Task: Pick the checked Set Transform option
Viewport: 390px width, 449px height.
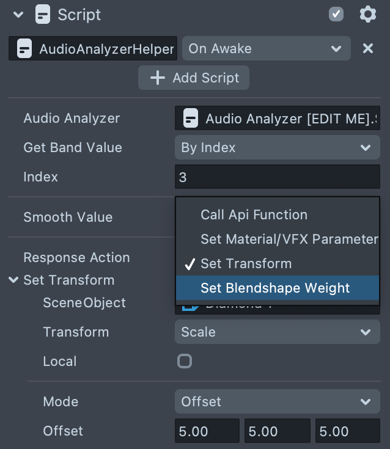Action: pyautogui.click(x=246, y=263)
